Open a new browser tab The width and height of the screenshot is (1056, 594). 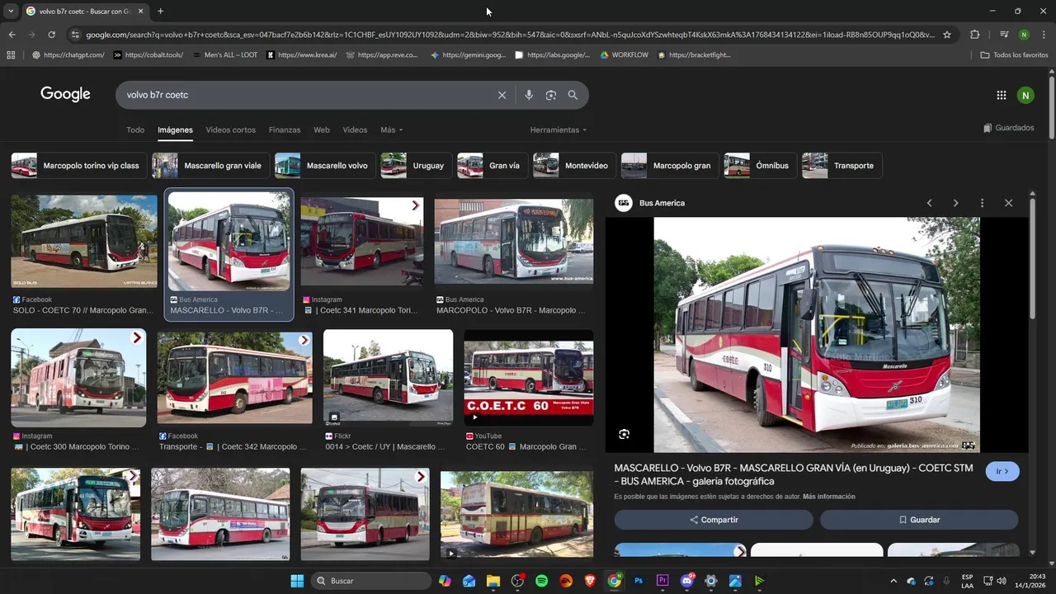coord(160,12)
